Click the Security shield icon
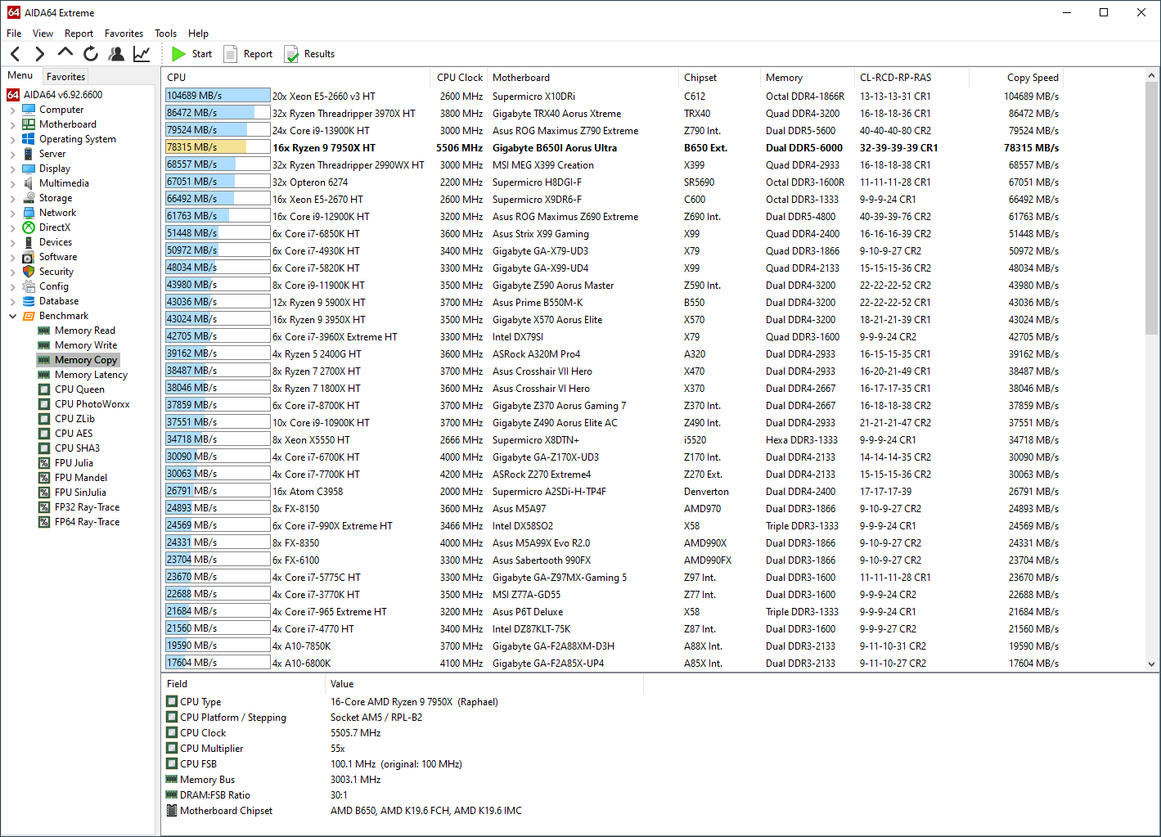 click(29, 272)
